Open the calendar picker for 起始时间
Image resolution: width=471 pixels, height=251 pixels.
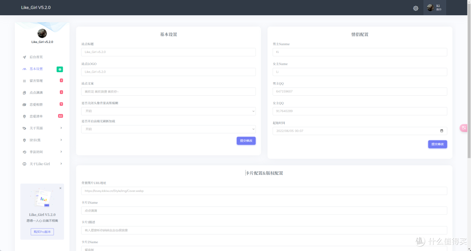coord(441,131)
